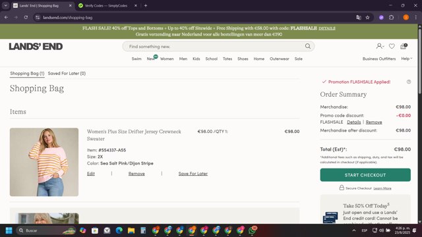Click the promotion help question-mark icon

(409, 82)
